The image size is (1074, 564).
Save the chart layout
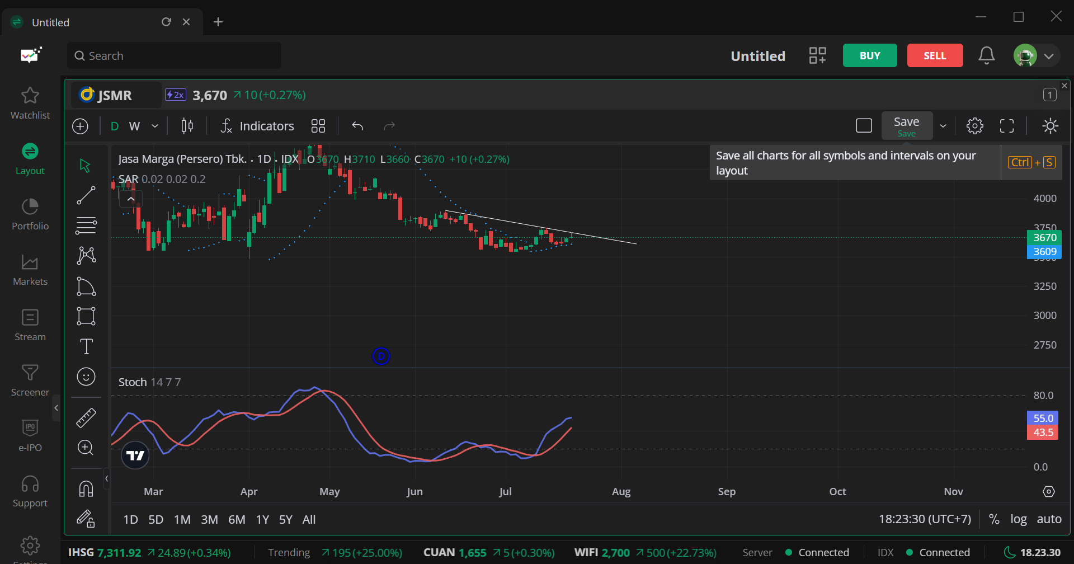point(907,126)
